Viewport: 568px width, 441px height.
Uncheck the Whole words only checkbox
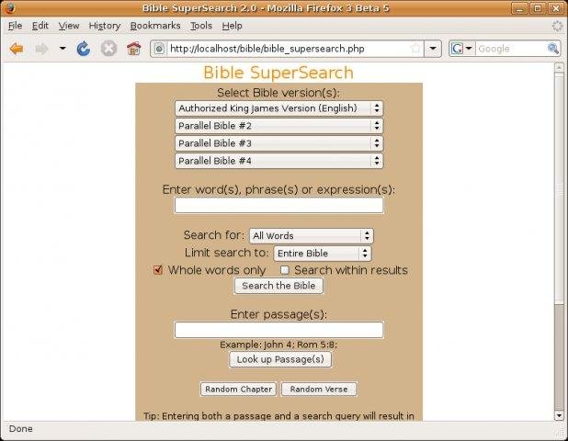[157, 270]
